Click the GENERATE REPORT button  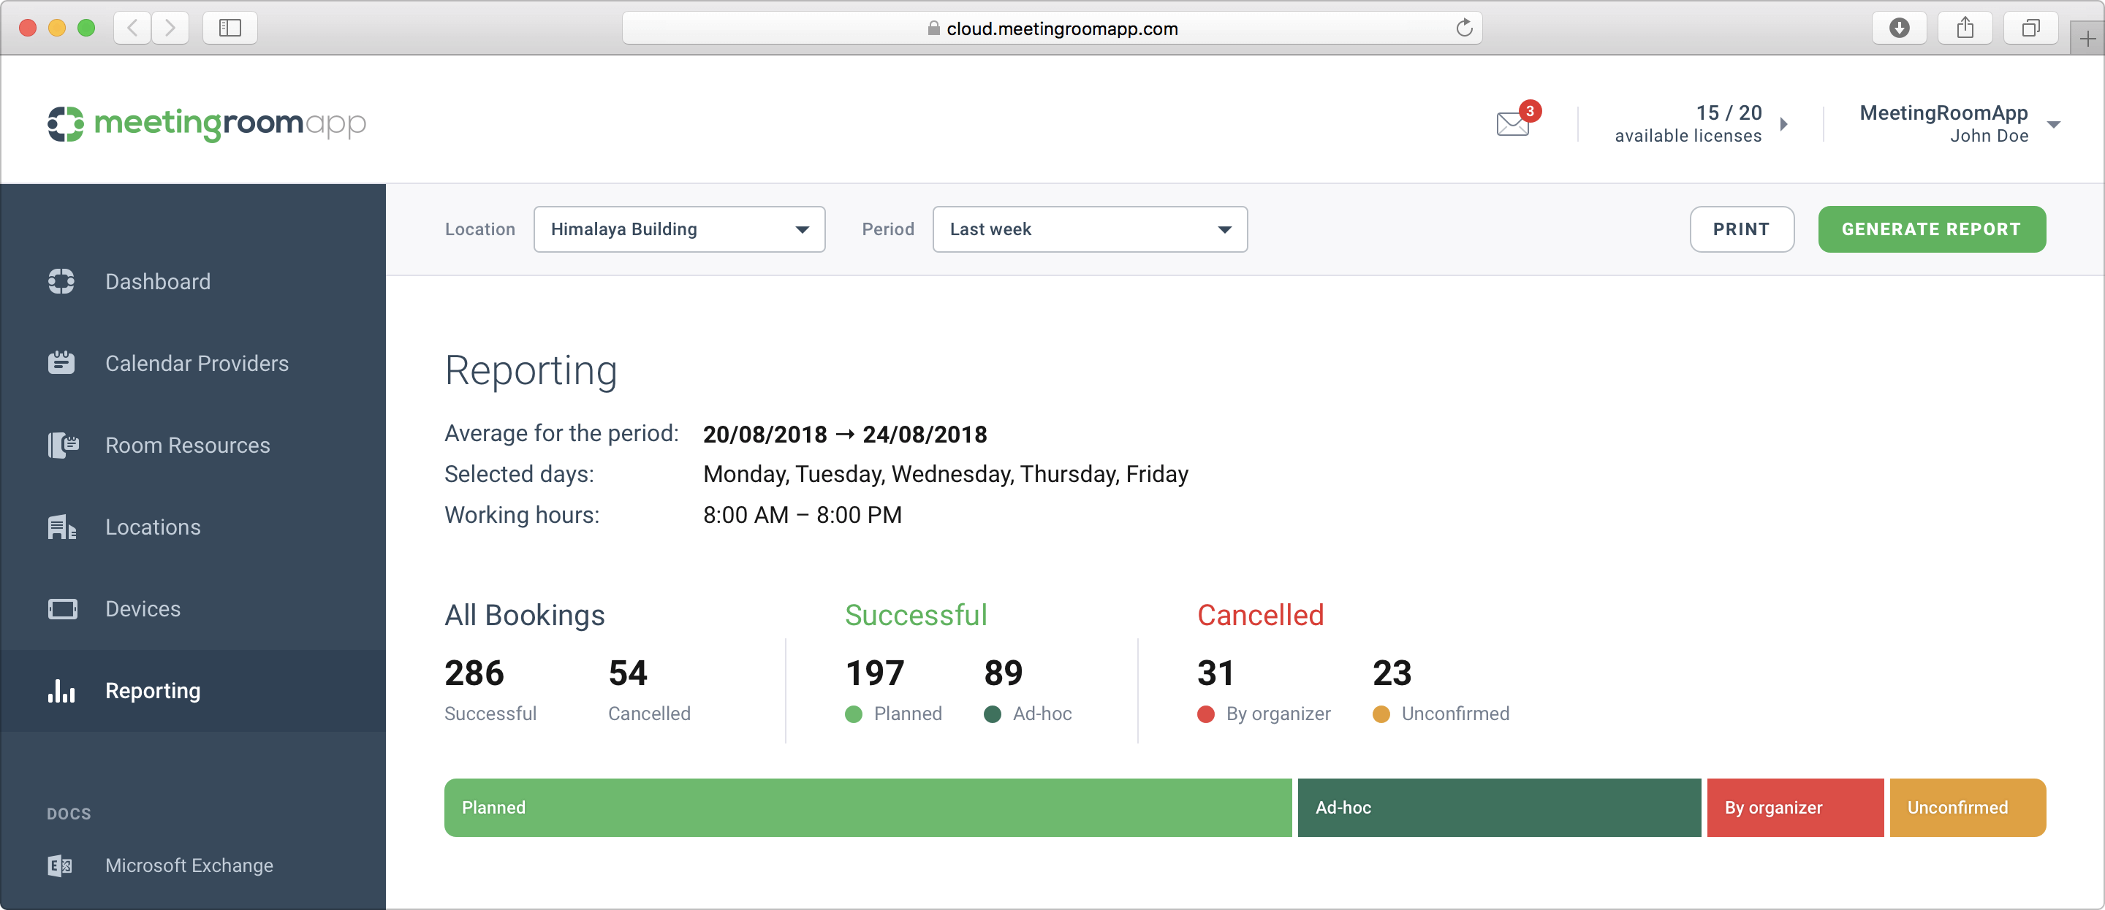coord(1932,229)
